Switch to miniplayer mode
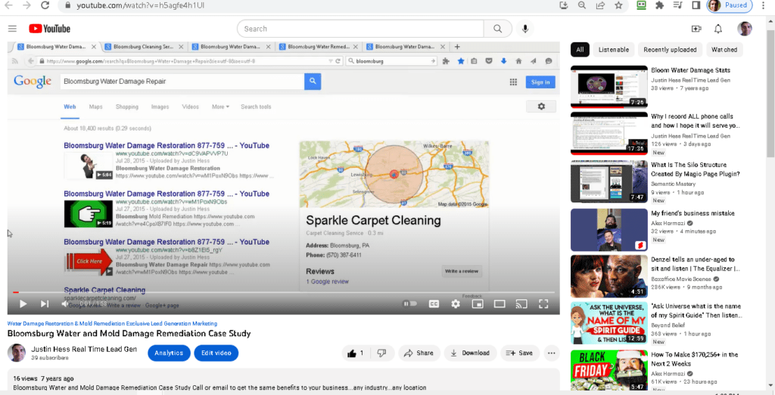 478,304
